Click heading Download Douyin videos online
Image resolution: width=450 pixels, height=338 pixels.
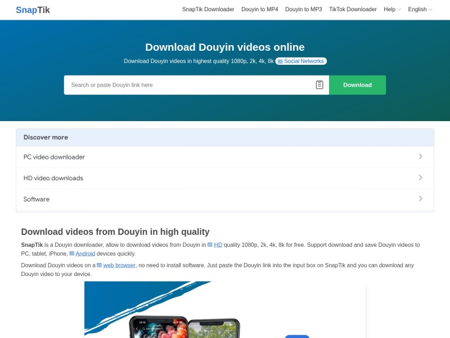click(x=224, y=47)
